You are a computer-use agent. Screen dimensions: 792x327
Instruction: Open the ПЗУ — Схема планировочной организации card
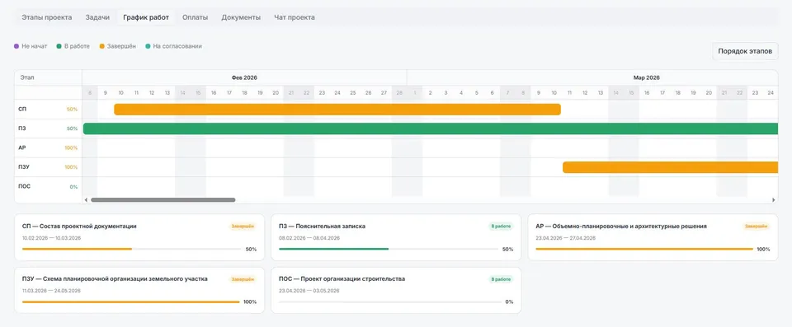139,290
